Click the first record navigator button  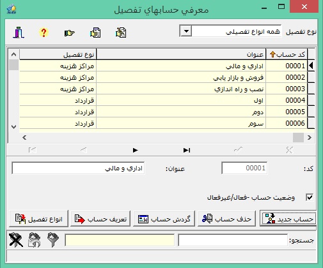(33, 151)
